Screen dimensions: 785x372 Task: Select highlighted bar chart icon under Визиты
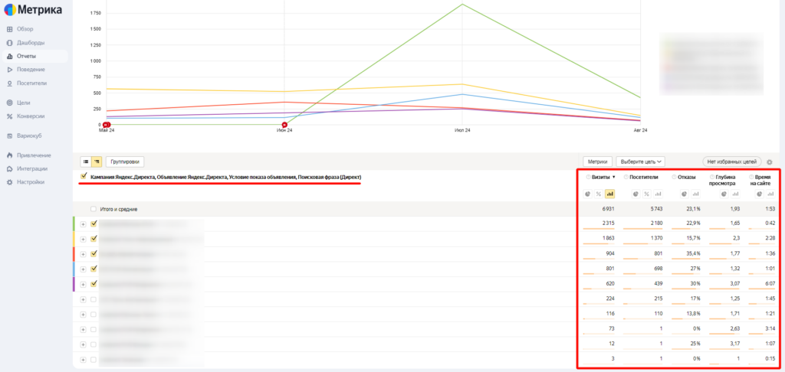tap(609, 194)
